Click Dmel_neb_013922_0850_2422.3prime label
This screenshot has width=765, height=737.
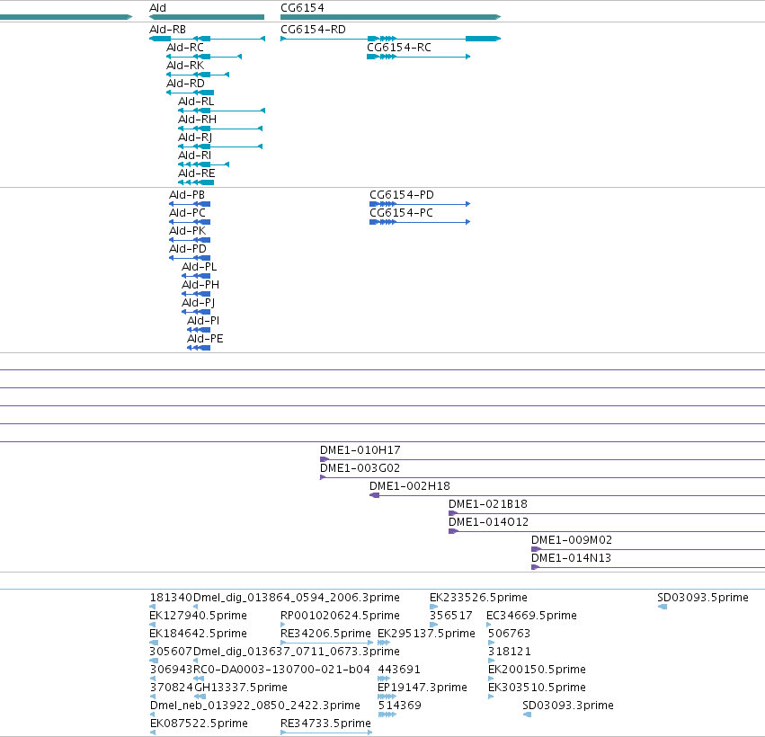[255, 706]
